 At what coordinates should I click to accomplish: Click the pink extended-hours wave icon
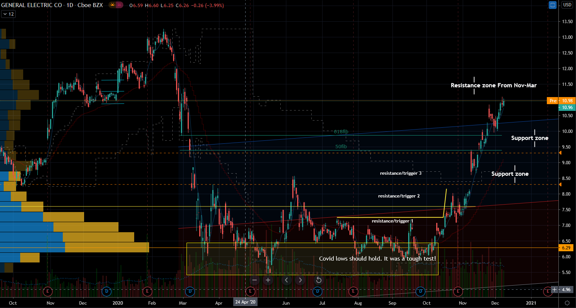coord(119,5)
